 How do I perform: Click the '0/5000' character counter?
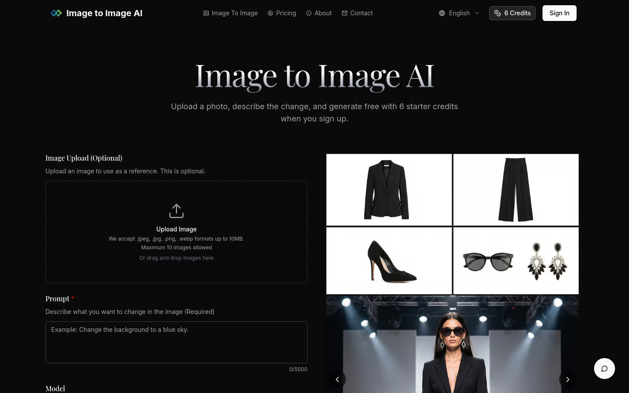pyautogui.click(x=298, y=369)
